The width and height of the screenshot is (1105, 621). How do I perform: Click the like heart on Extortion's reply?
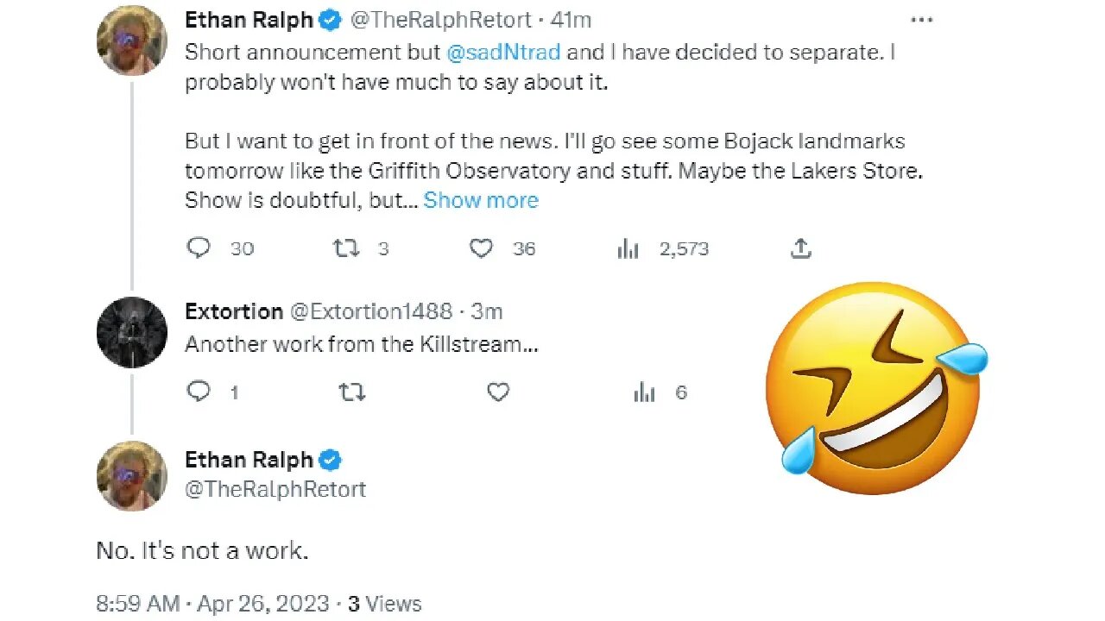tap(498, 392)
